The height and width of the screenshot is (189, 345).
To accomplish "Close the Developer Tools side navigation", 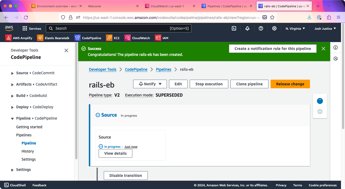I will coord(66,50).
